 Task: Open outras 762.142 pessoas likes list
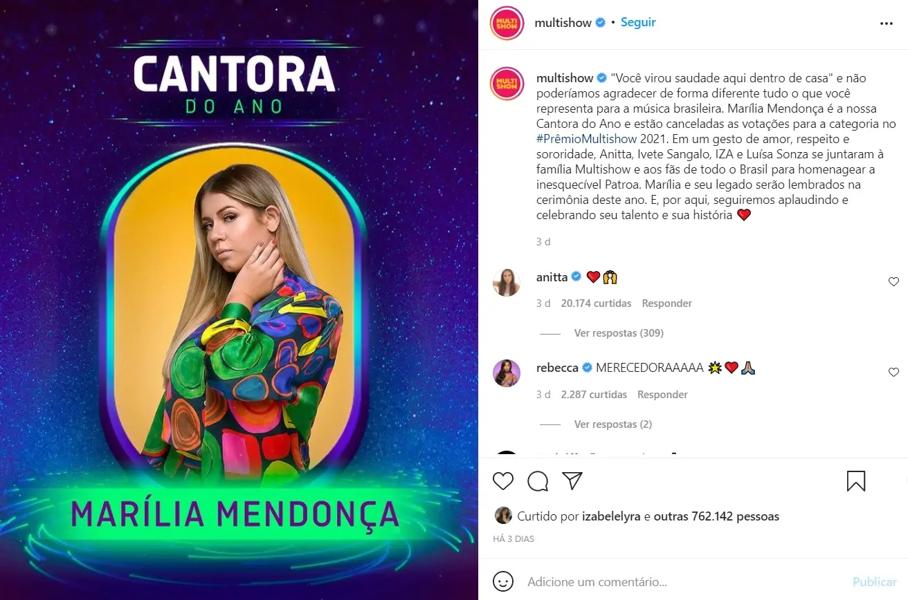(x=716, y=516)
